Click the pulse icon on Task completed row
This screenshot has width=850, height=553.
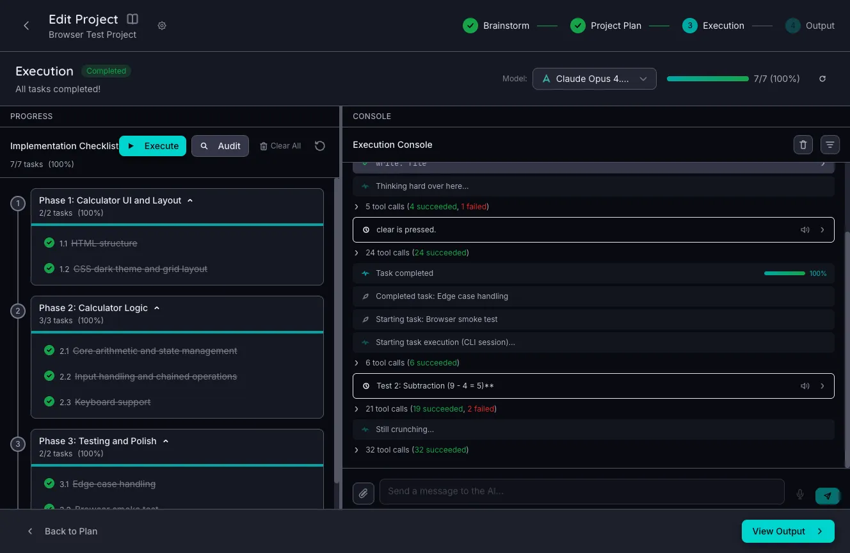pyautogui.click(x=365, y=273)
